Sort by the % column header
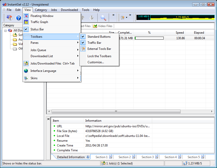 point(149,33)
